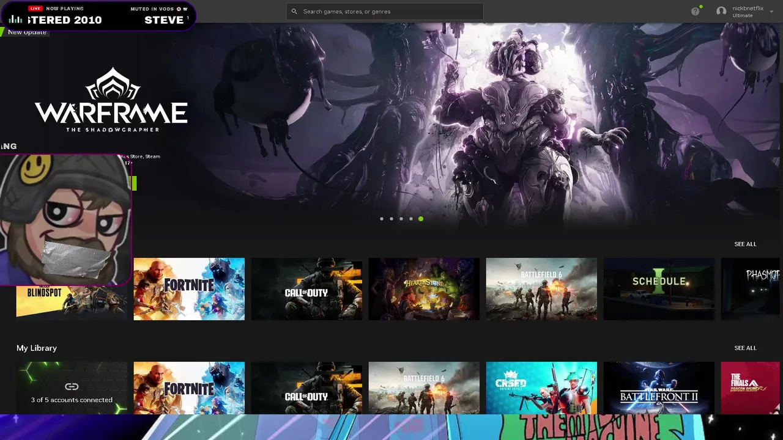Open Call of Duty tile in the featured row
The image size is (783, 440).
[306, 289]
